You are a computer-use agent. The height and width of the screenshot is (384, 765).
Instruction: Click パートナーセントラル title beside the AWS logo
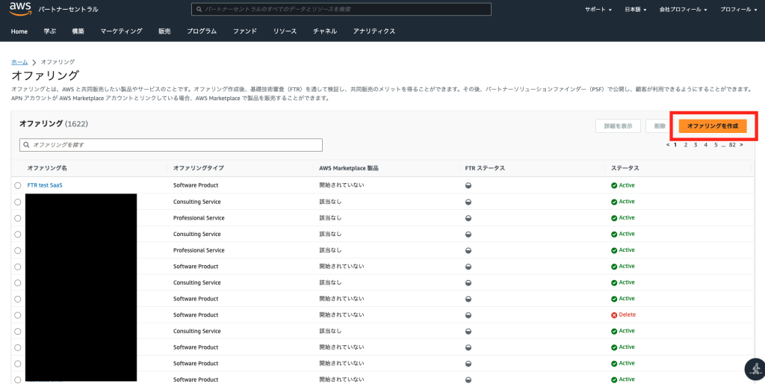coord(68,9)
